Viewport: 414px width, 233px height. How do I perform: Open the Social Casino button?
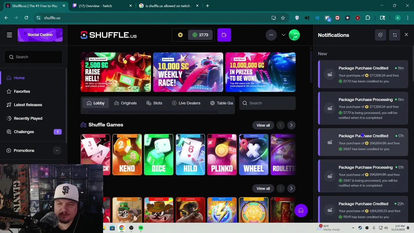(x=40, y=35)
